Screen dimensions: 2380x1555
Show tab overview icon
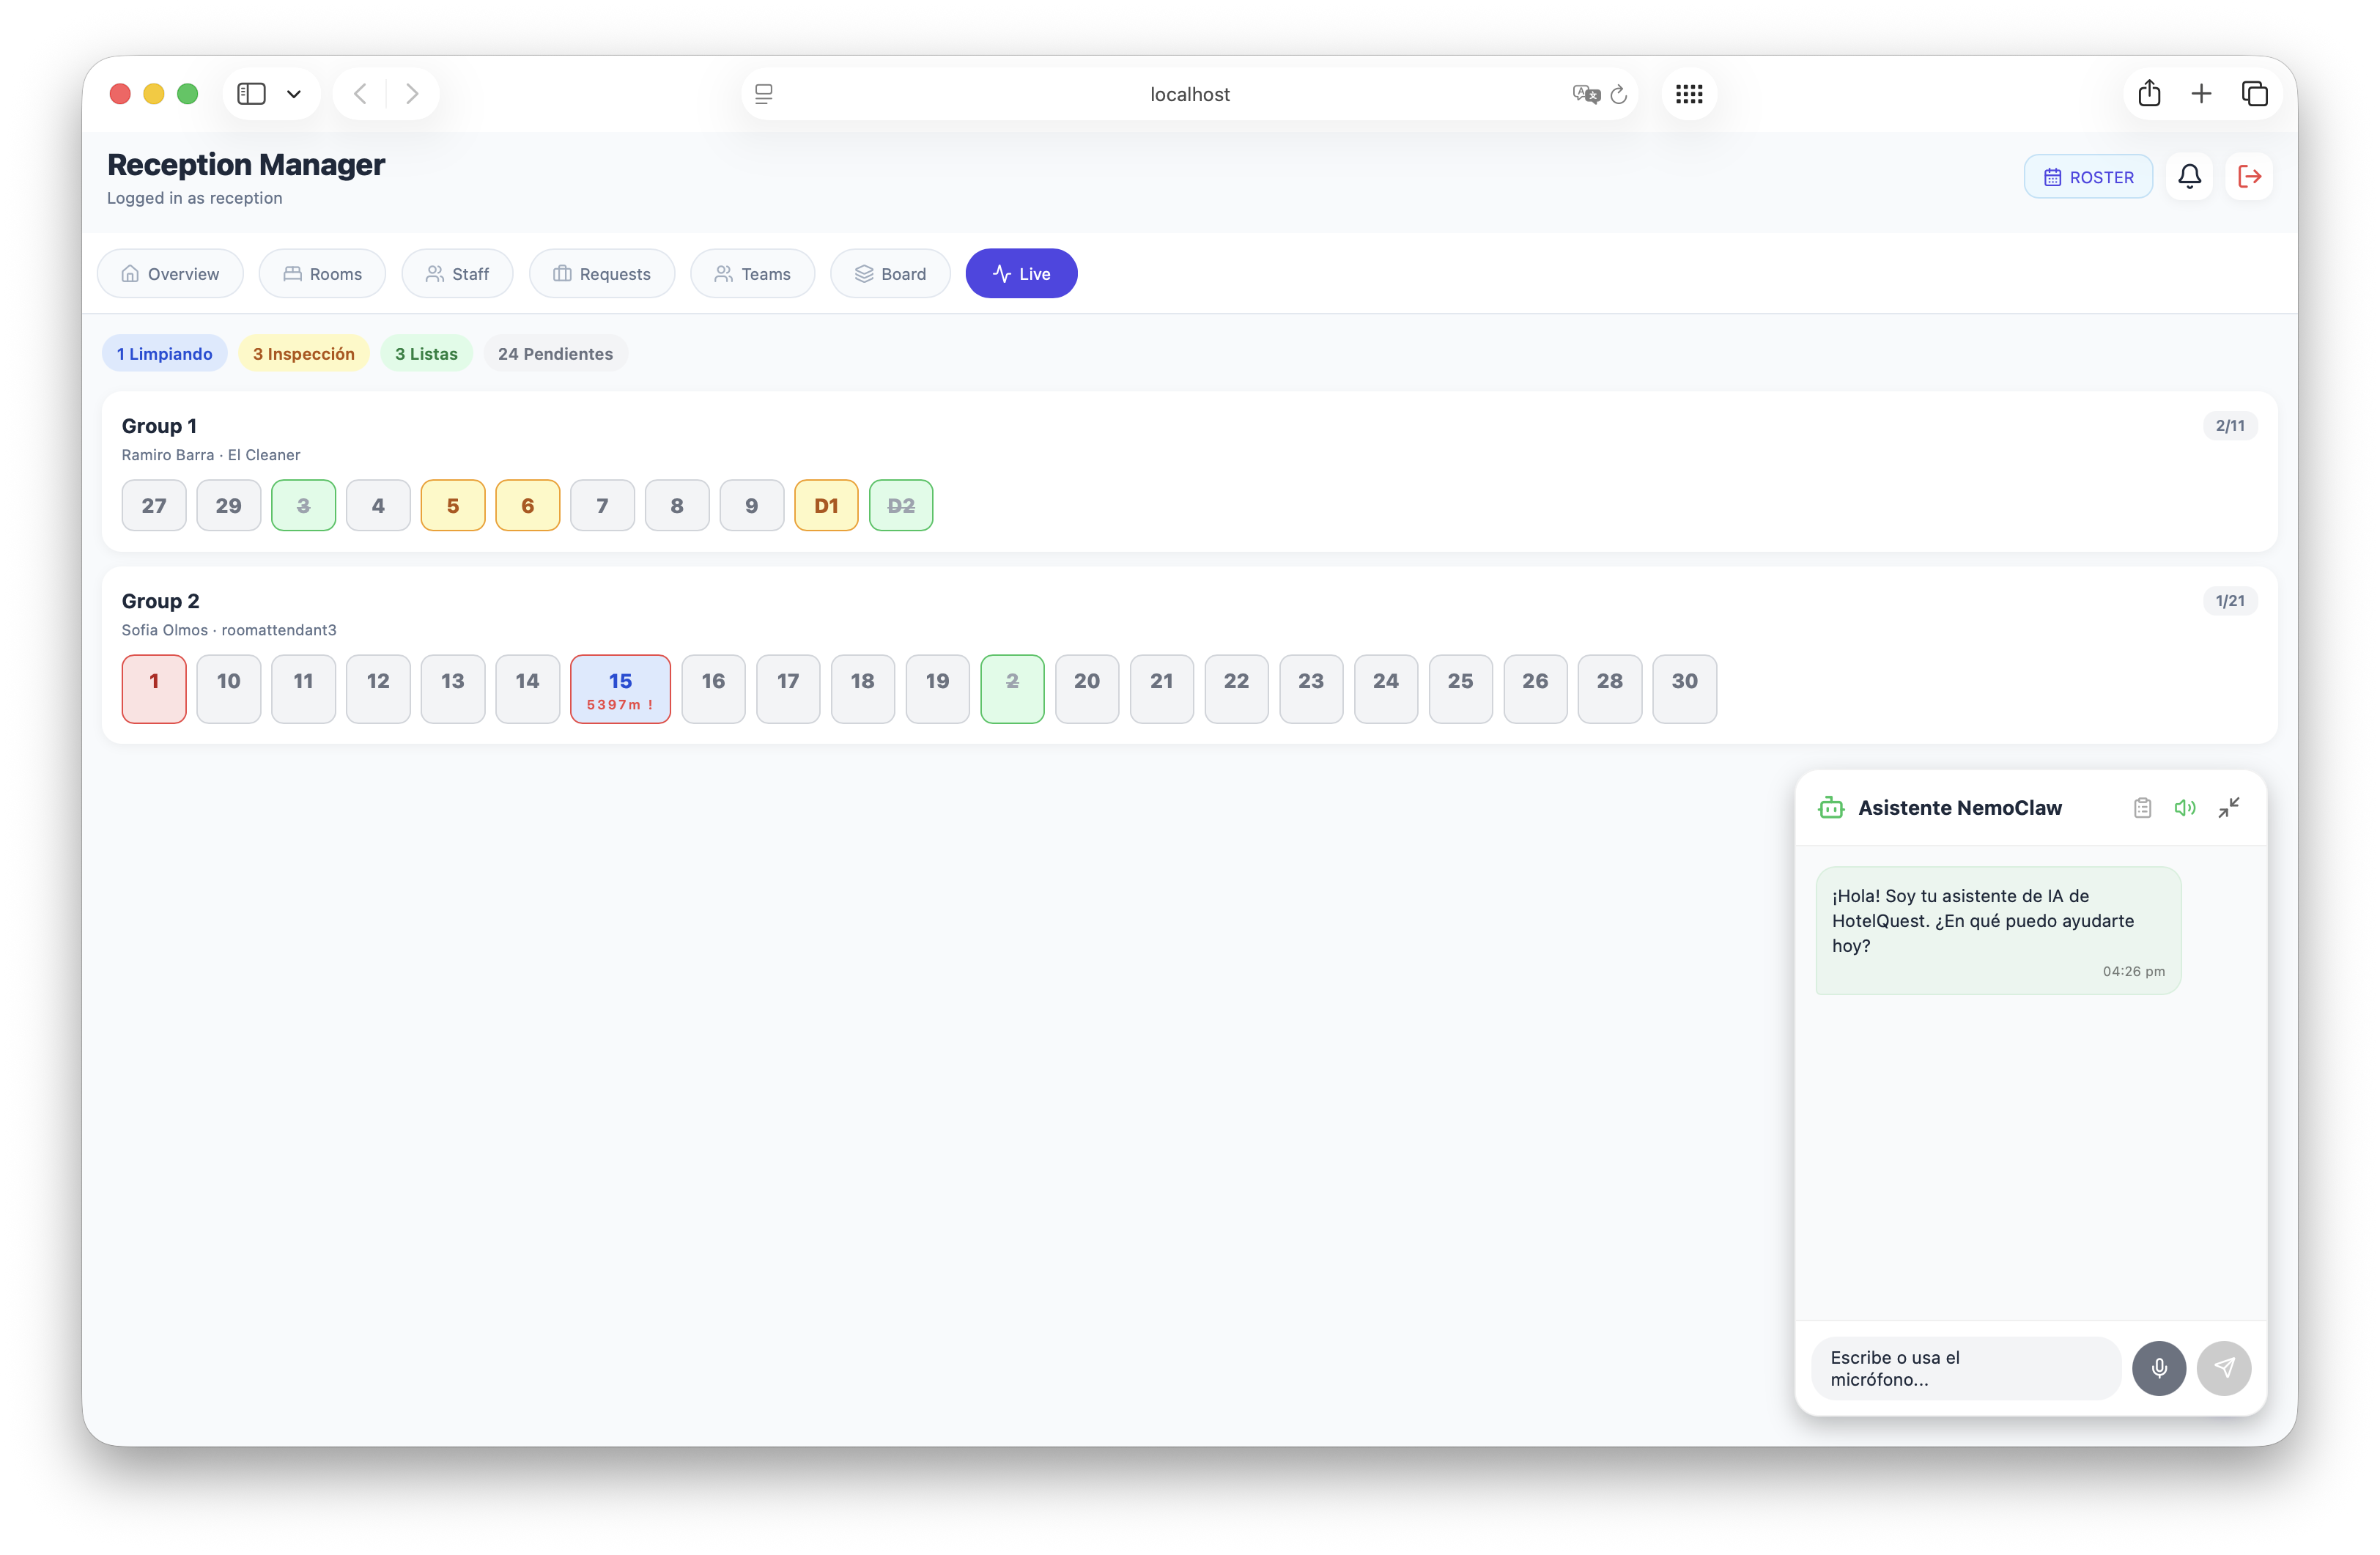click(2254, 94)
